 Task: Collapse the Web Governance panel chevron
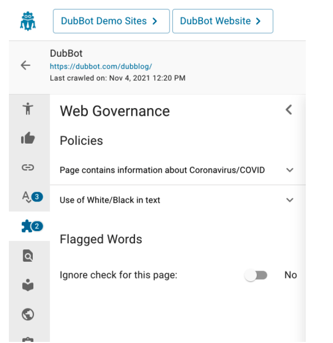[x=289, y=110]
